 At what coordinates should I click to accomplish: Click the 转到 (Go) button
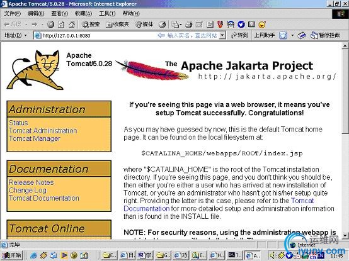coord(239,35)
